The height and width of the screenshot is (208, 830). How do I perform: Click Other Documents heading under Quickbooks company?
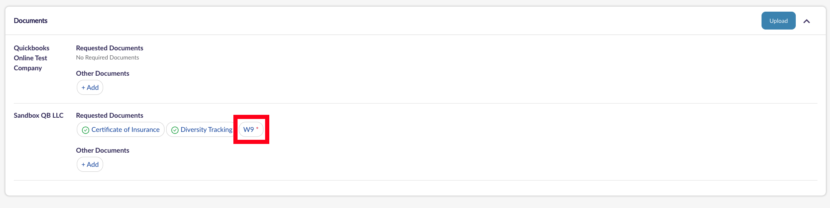(x=102, y=73)
